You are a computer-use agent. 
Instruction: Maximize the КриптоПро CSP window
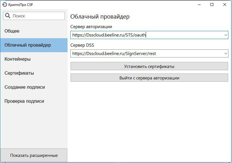[212, 5]
